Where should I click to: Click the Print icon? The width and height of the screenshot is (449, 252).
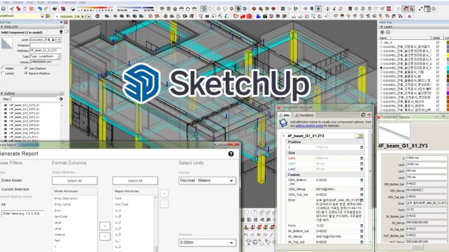pos(55,9)
